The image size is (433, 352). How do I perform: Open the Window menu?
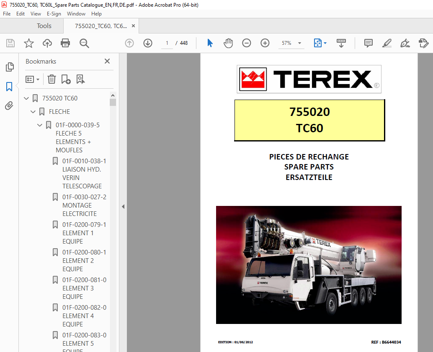(x=76, y=14)
